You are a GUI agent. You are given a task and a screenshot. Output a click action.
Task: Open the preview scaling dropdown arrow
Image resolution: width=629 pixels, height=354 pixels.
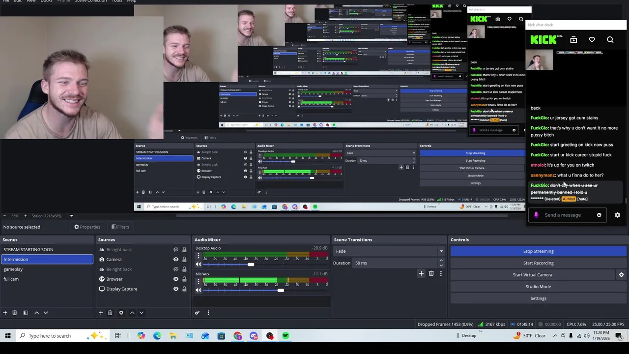click(x=71, y=216)
